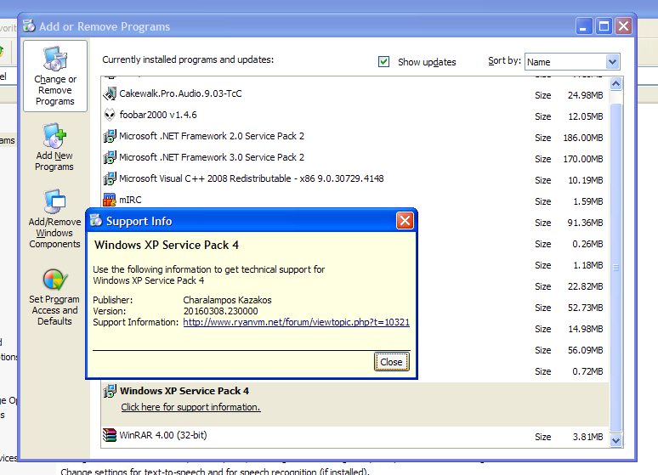
Task: Minimize the Add or Remove Programs window
Action: click(x=582, y=26)
